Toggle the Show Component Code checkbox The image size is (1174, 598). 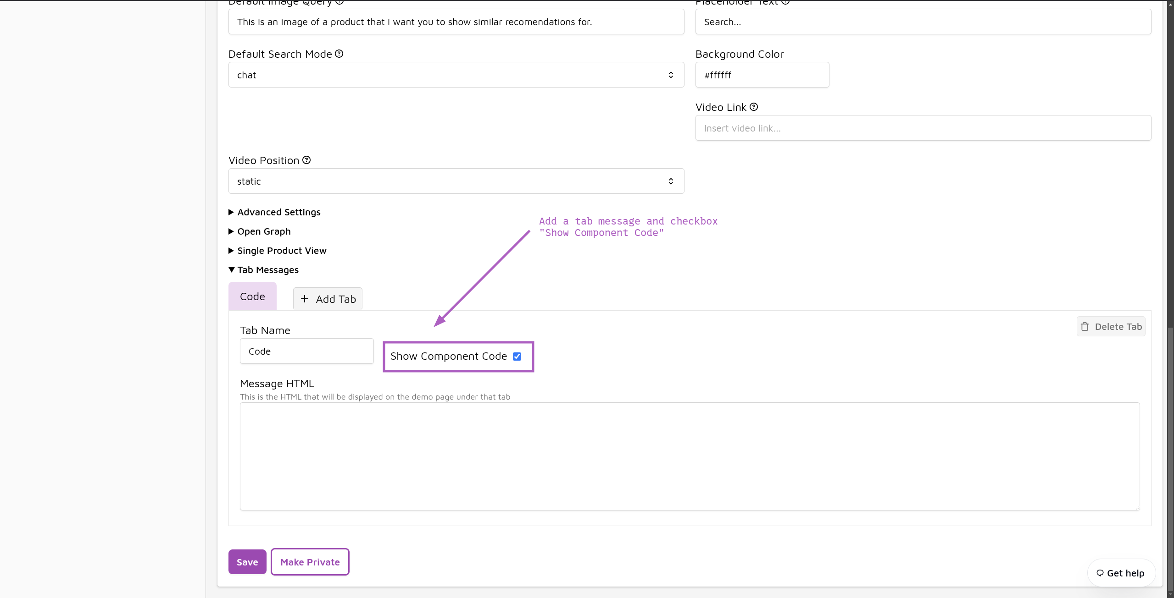517,356
